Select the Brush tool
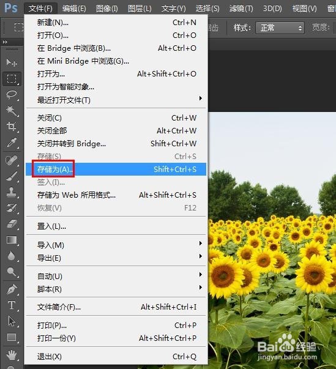This screenshot has width=336, height=369. [x=12, y=176]
